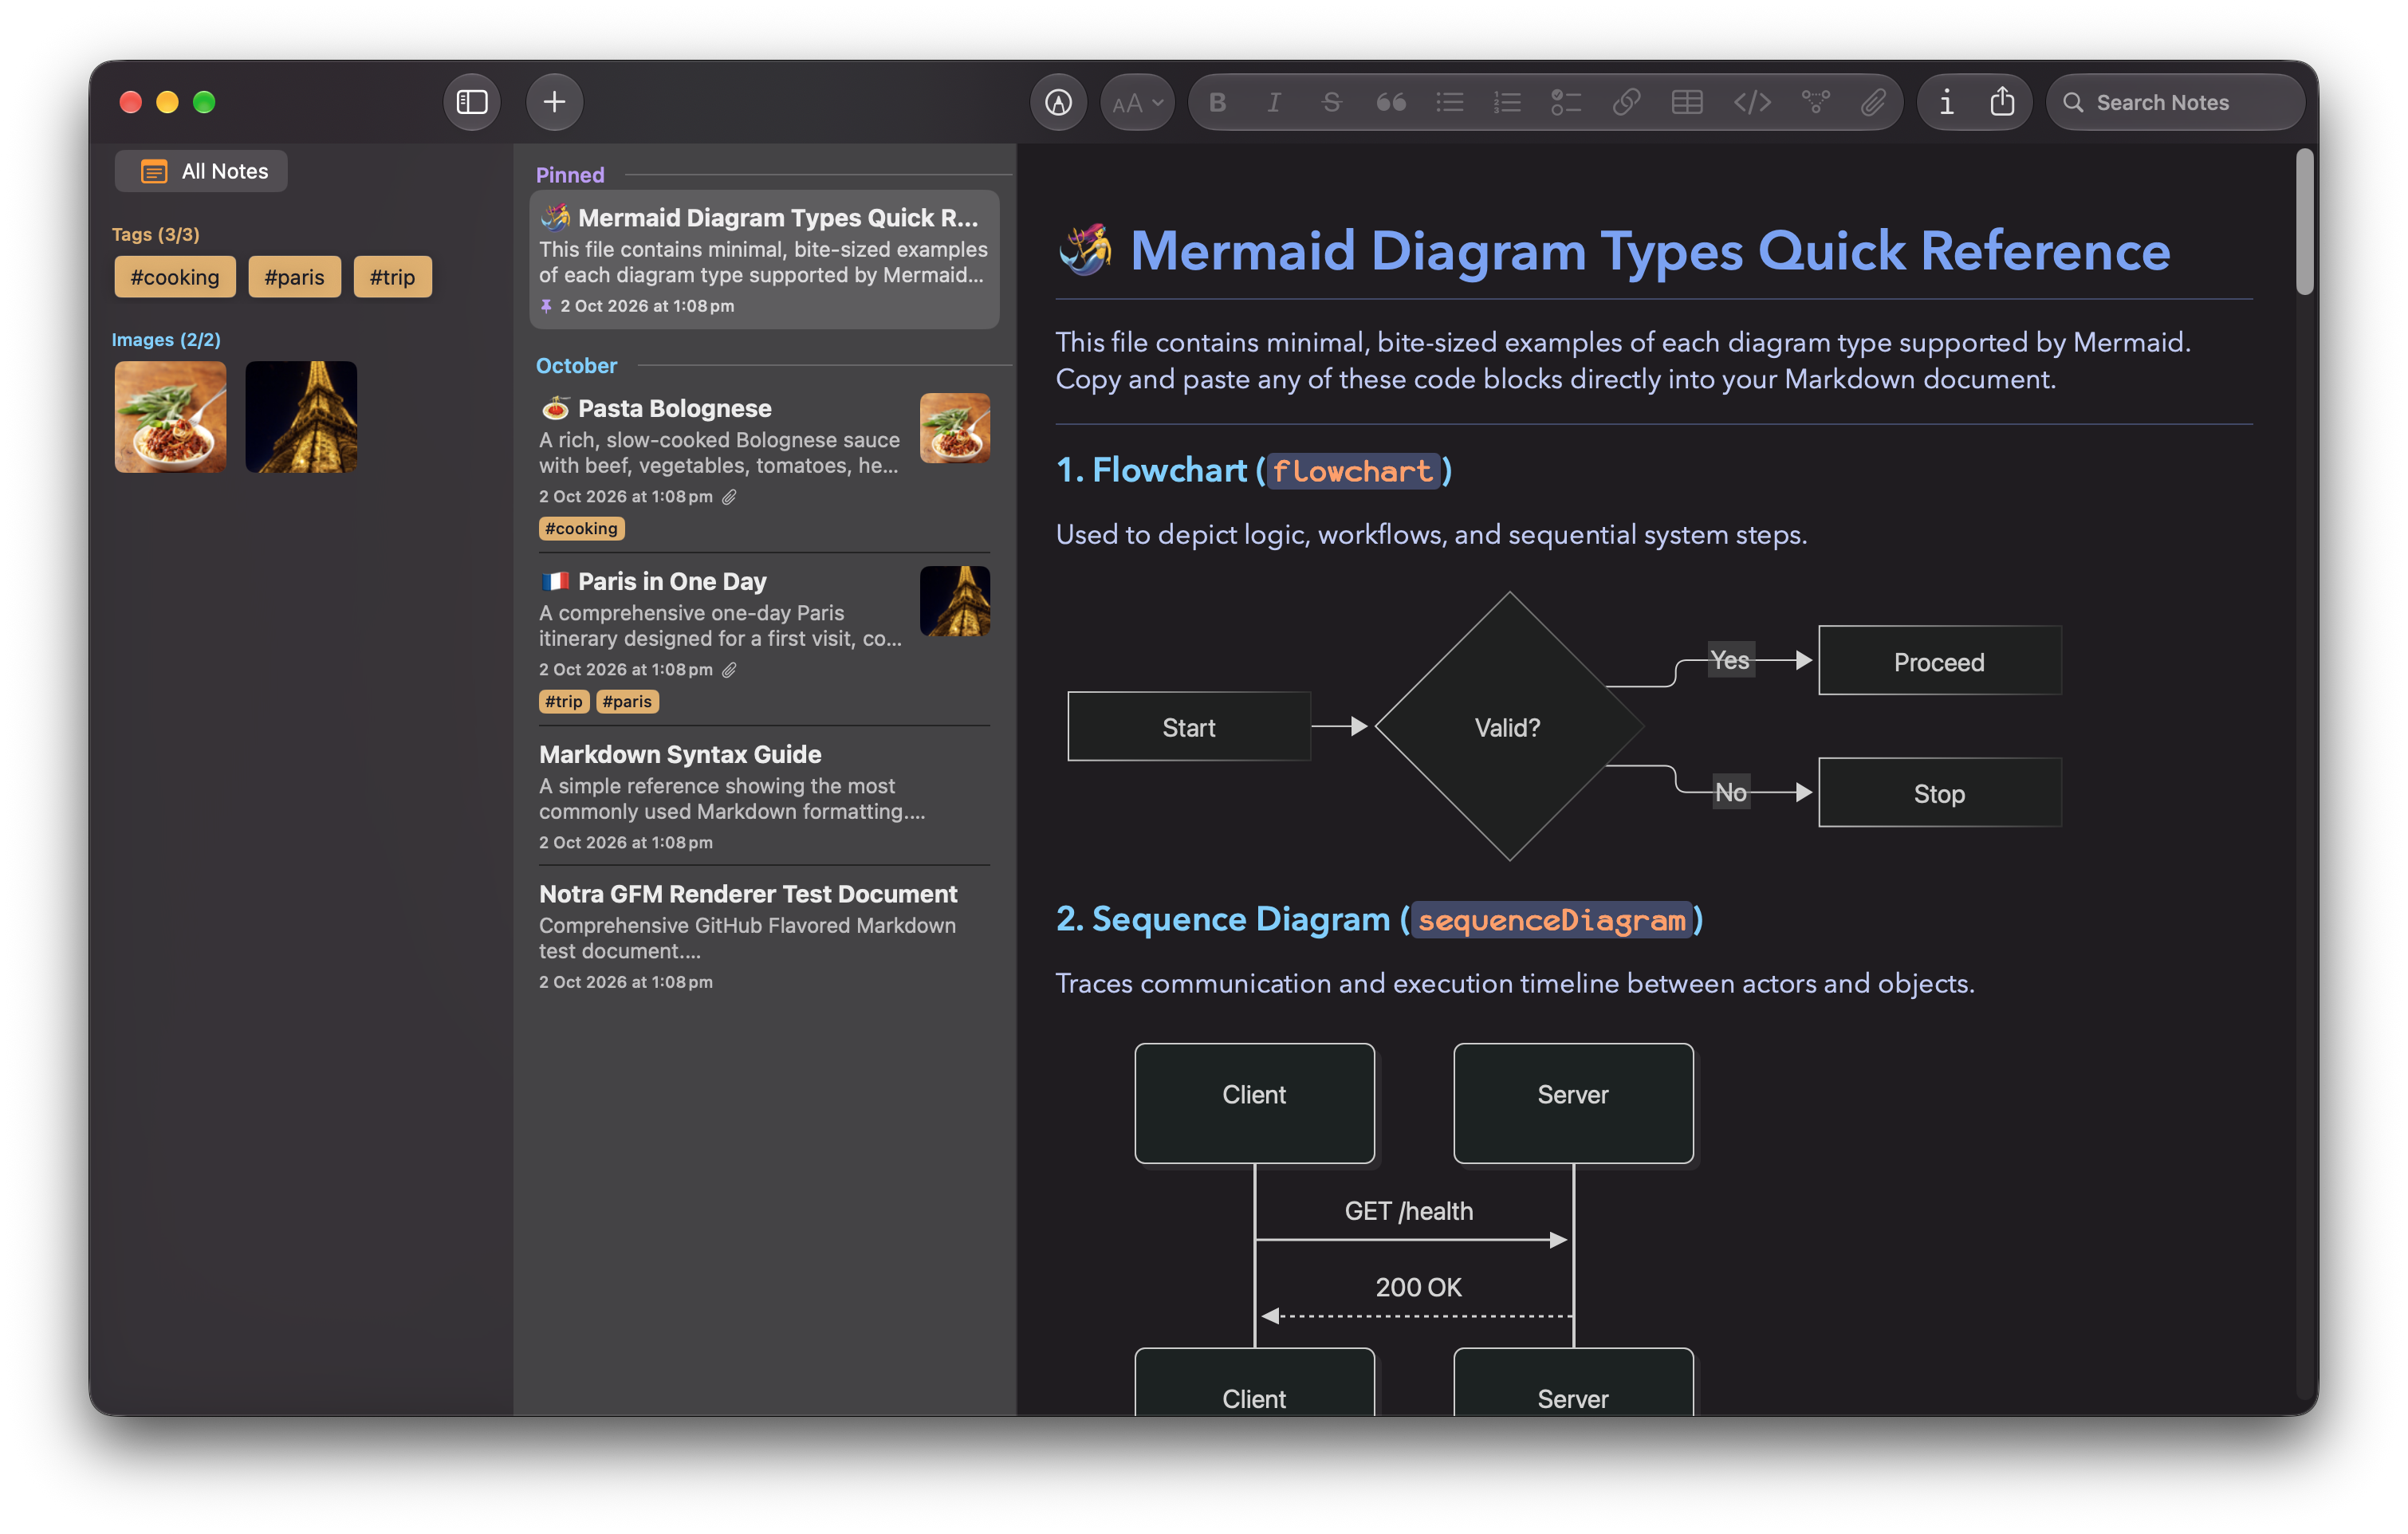Click the top Server box in sequence diagram
The width and height of the screenshot is (2408, 1534).
click(1573, 1103)
